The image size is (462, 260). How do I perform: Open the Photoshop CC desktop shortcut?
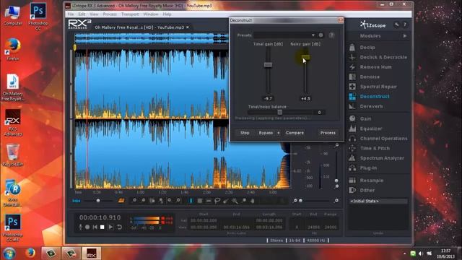click(x=38, y=16)
